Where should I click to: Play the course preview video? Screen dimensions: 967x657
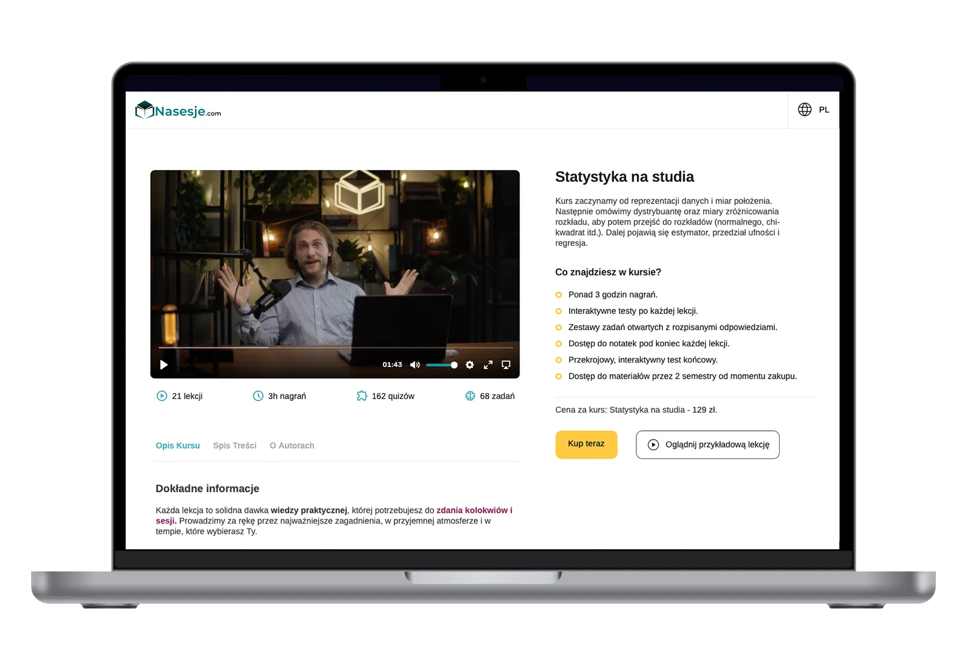[x=164, y=364]
